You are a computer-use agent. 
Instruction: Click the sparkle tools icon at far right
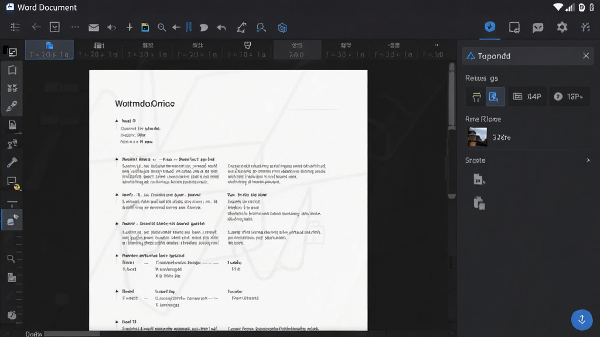(585, 27)
